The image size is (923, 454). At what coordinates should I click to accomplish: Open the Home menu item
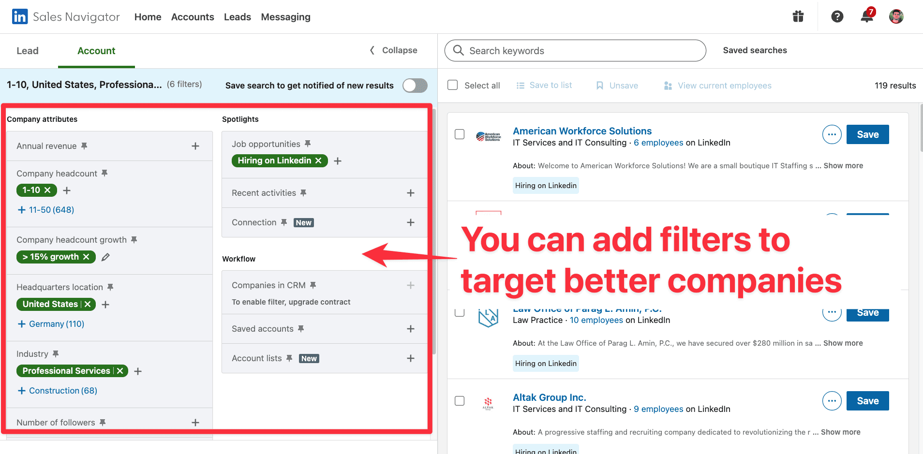pos(148,17)
